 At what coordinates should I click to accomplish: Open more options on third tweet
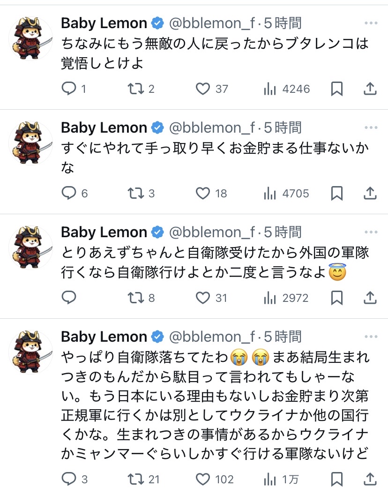pos(371,232)
